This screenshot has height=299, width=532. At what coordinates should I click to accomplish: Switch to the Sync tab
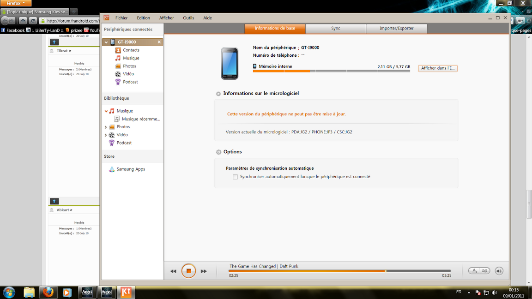(x=336, y=29)
